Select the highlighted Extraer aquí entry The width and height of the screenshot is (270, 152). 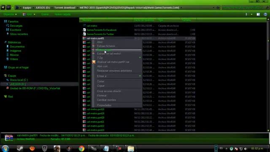(x=117, y=50)
